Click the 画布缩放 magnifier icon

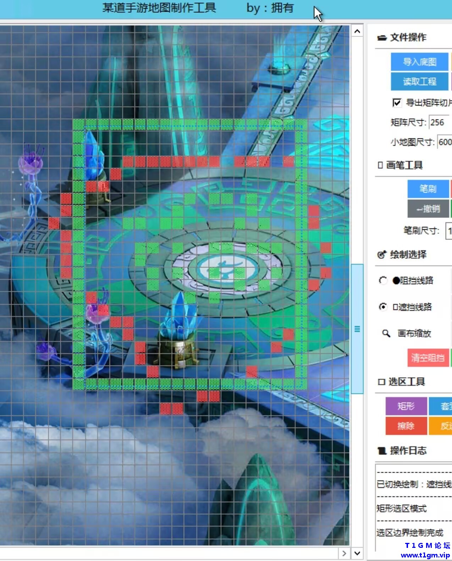pyautogui.click(x=386, y=334)
